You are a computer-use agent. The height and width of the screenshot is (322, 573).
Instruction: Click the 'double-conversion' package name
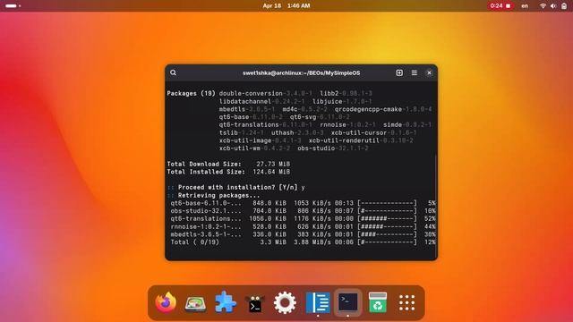[251, 93]
